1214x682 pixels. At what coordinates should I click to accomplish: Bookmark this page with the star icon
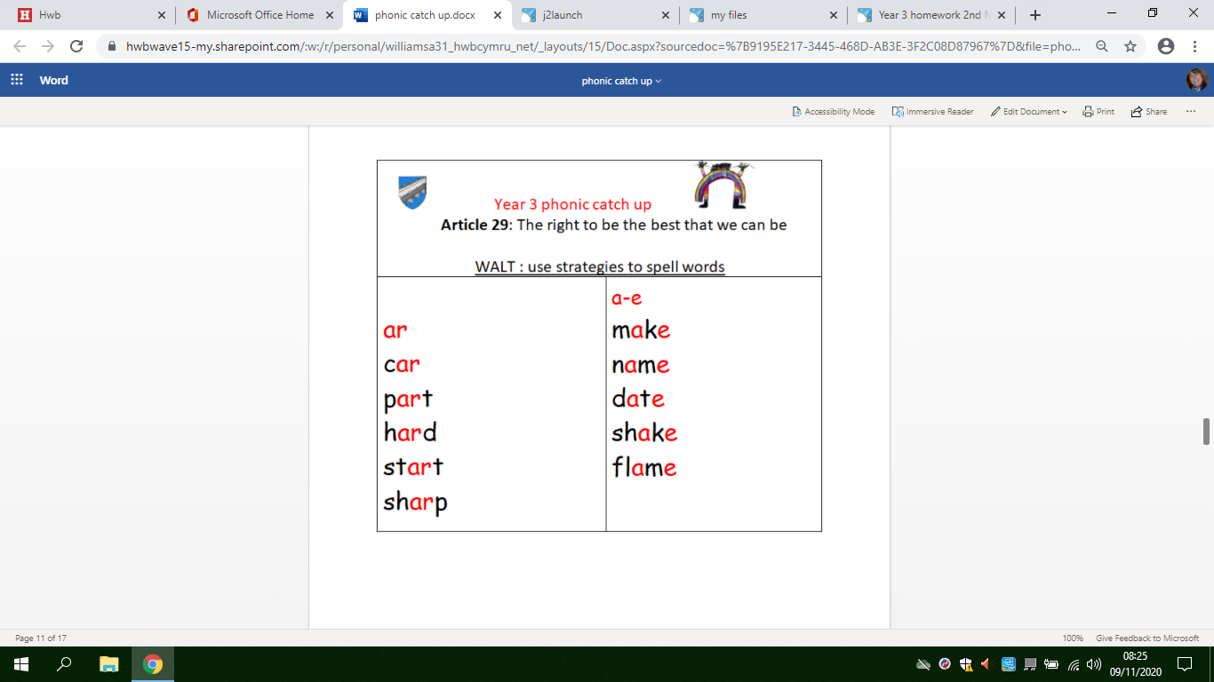[x=1130, y=46]
